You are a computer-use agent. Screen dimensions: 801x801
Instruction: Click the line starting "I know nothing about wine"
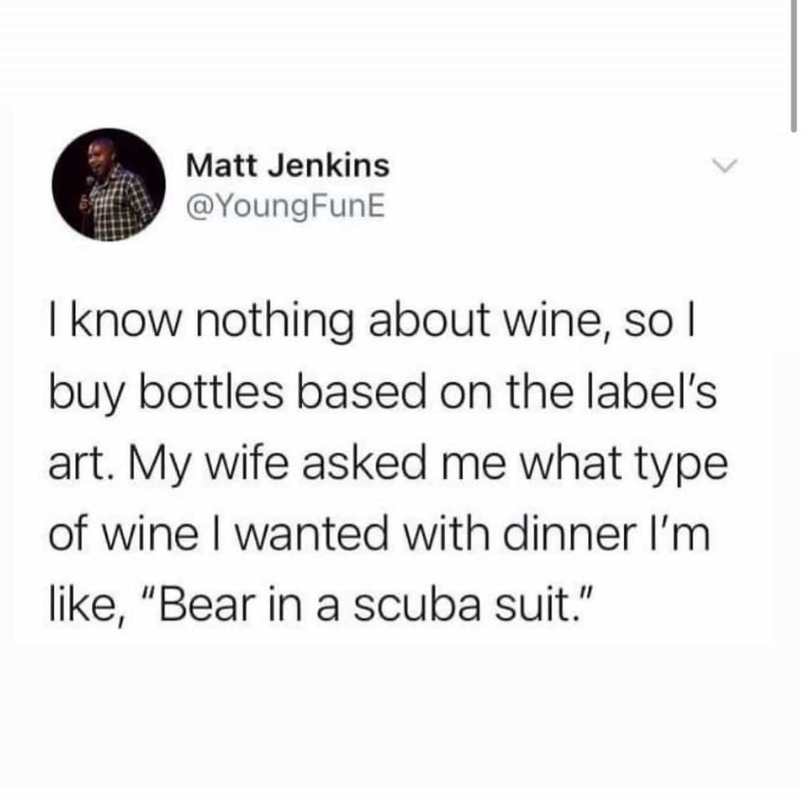coord(372,323)
